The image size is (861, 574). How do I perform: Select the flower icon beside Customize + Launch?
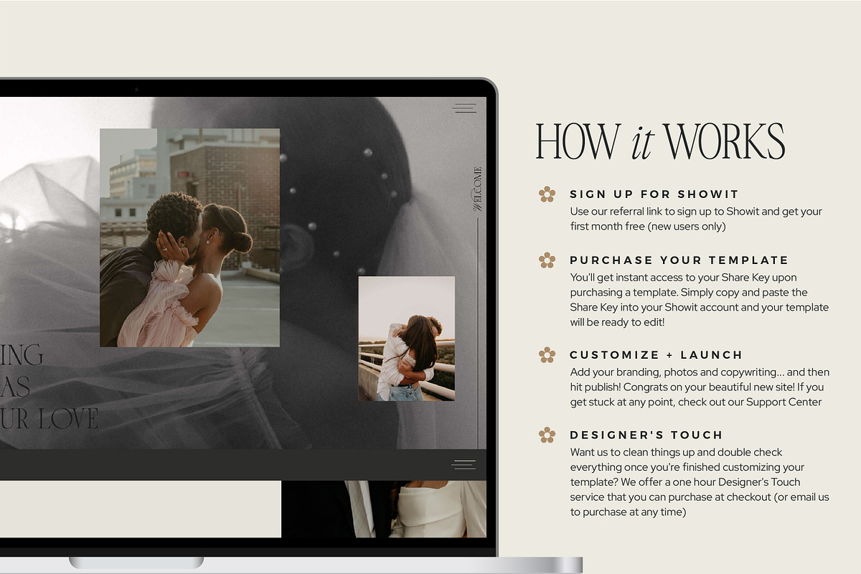547,354
